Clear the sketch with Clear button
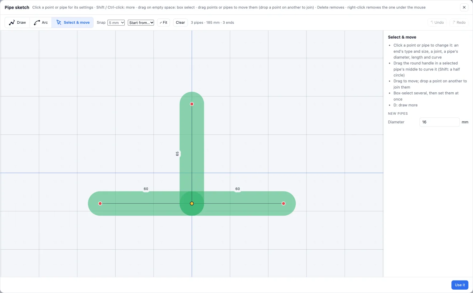The image size is (473, 293). point(180,23)
